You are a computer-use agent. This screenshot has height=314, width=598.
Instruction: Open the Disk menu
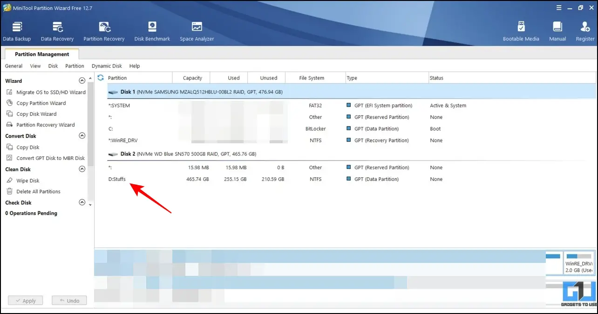click(53, 66)
